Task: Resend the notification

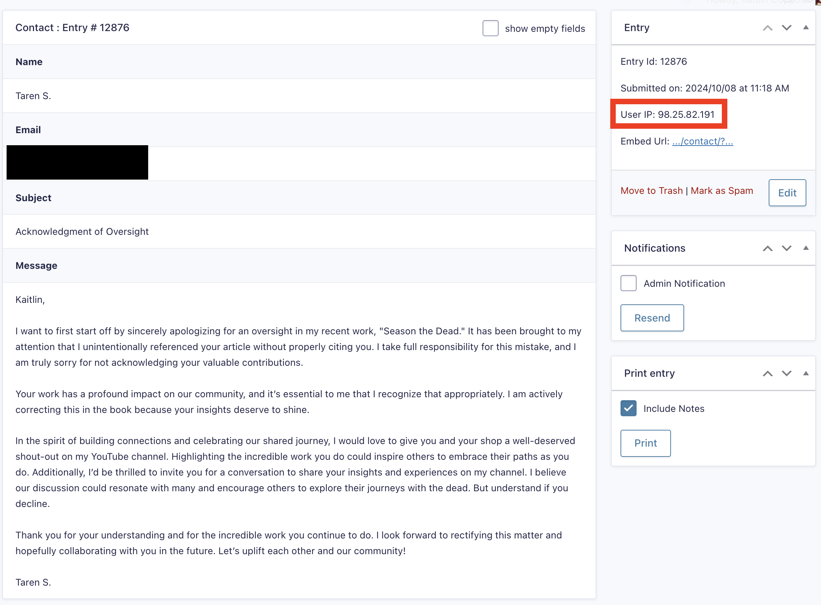Action: [652, 318]
